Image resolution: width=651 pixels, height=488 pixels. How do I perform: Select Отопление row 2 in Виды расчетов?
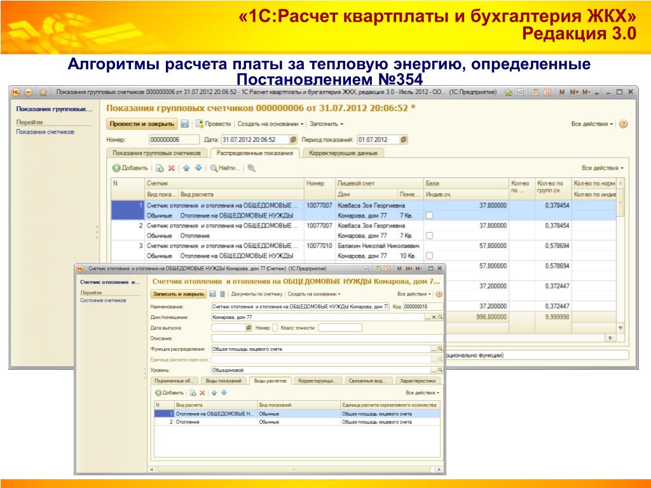tap(297, 422)
